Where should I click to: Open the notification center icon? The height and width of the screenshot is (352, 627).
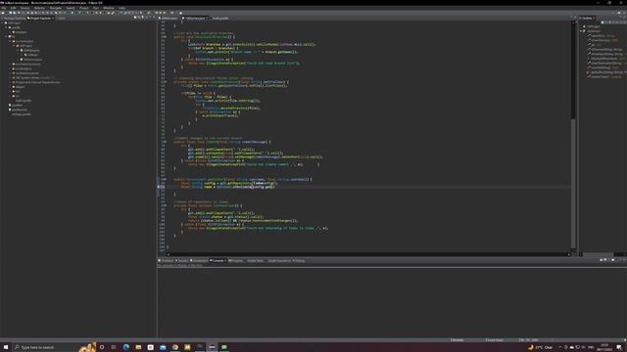(x=619, y=347)
